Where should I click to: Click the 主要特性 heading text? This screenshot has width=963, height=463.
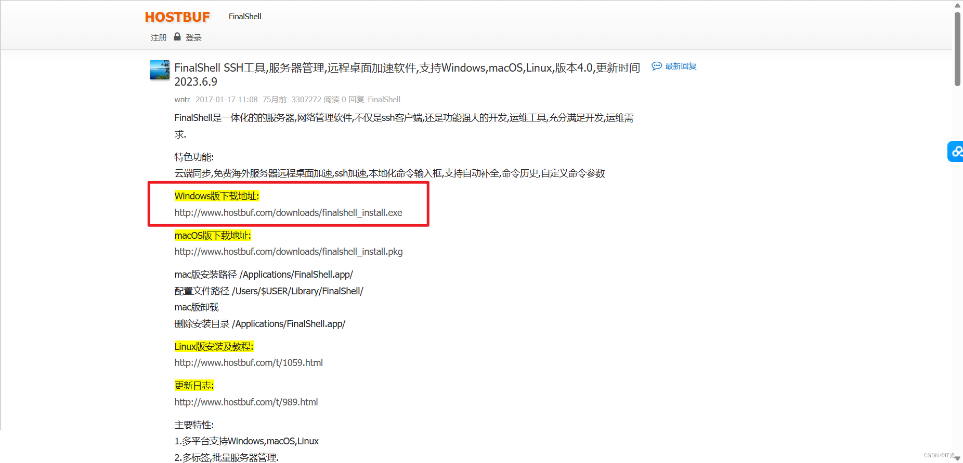(194, 425)
